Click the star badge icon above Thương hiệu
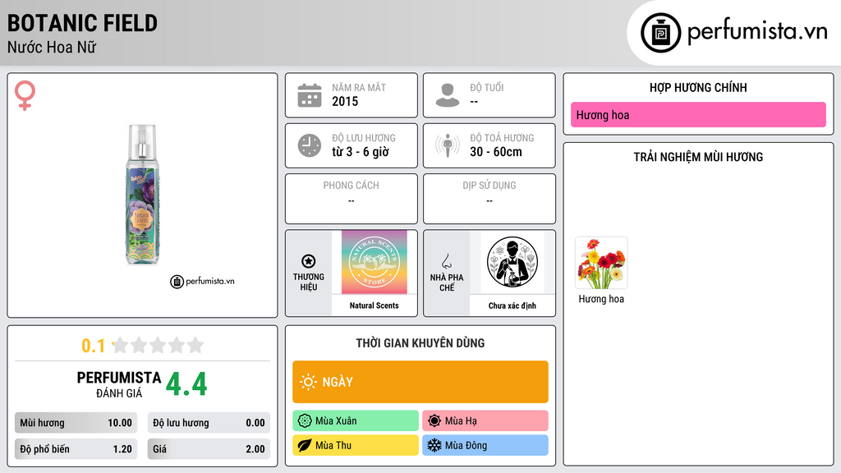 [x=309, y=261]
